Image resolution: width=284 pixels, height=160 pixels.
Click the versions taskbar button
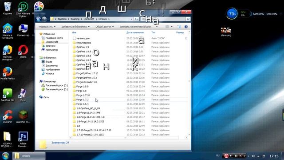(29, 156)
